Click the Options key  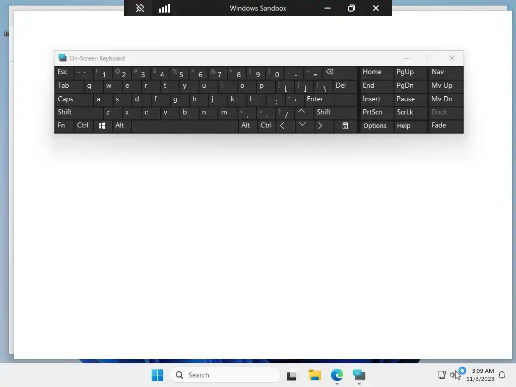click(376, 125)
